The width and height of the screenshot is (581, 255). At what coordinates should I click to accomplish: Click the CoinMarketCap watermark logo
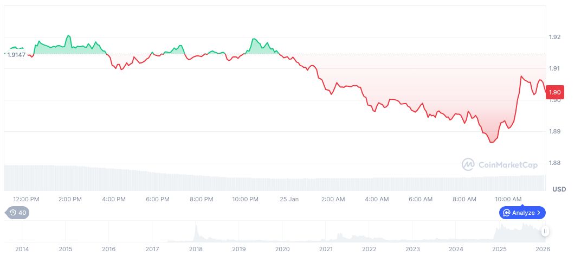(468, 164)
